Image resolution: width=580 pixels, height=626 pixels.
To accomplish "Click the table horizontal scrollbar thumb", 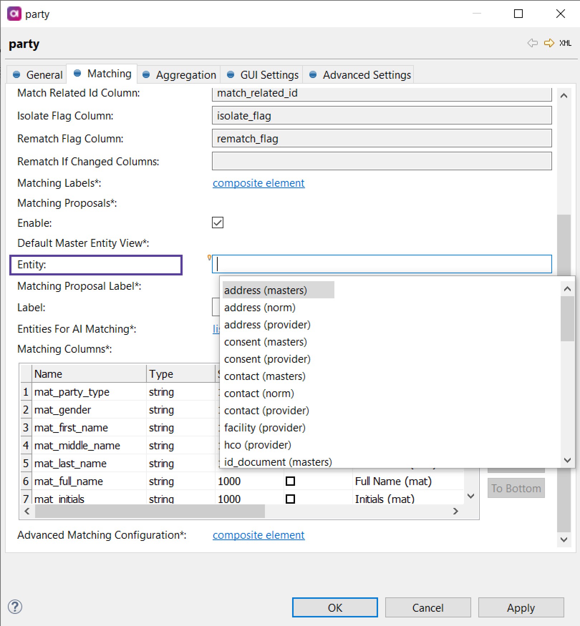I will click(x=150, y=511).
